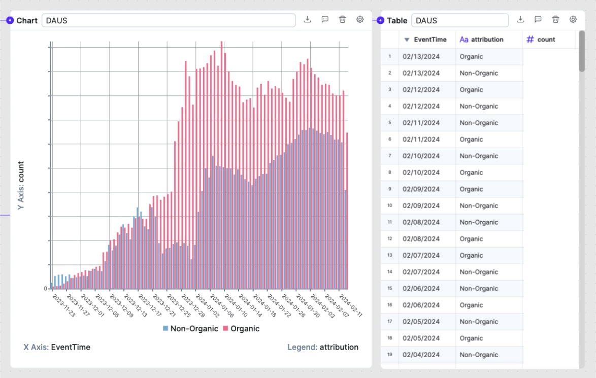Download the DAUS table data

click(x=520, y=19)
